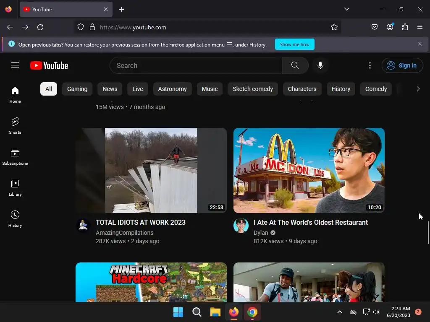Click the YouTube search input field
Viewport: 430px width, 322px height.
196,65
